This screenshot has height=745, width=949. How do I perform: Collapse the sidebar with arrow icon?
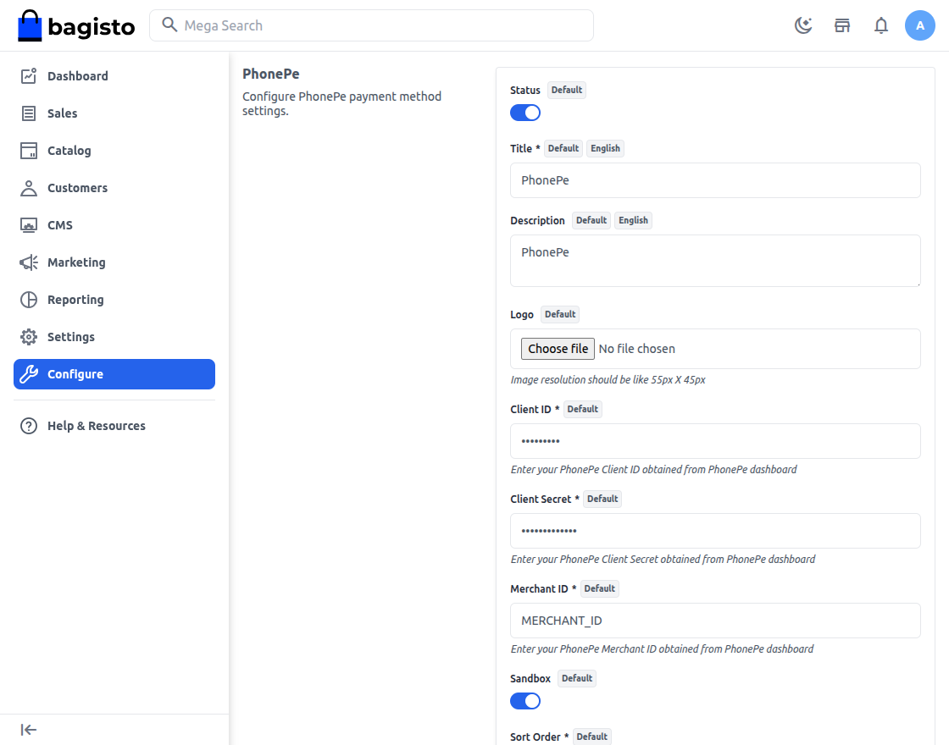29,730
